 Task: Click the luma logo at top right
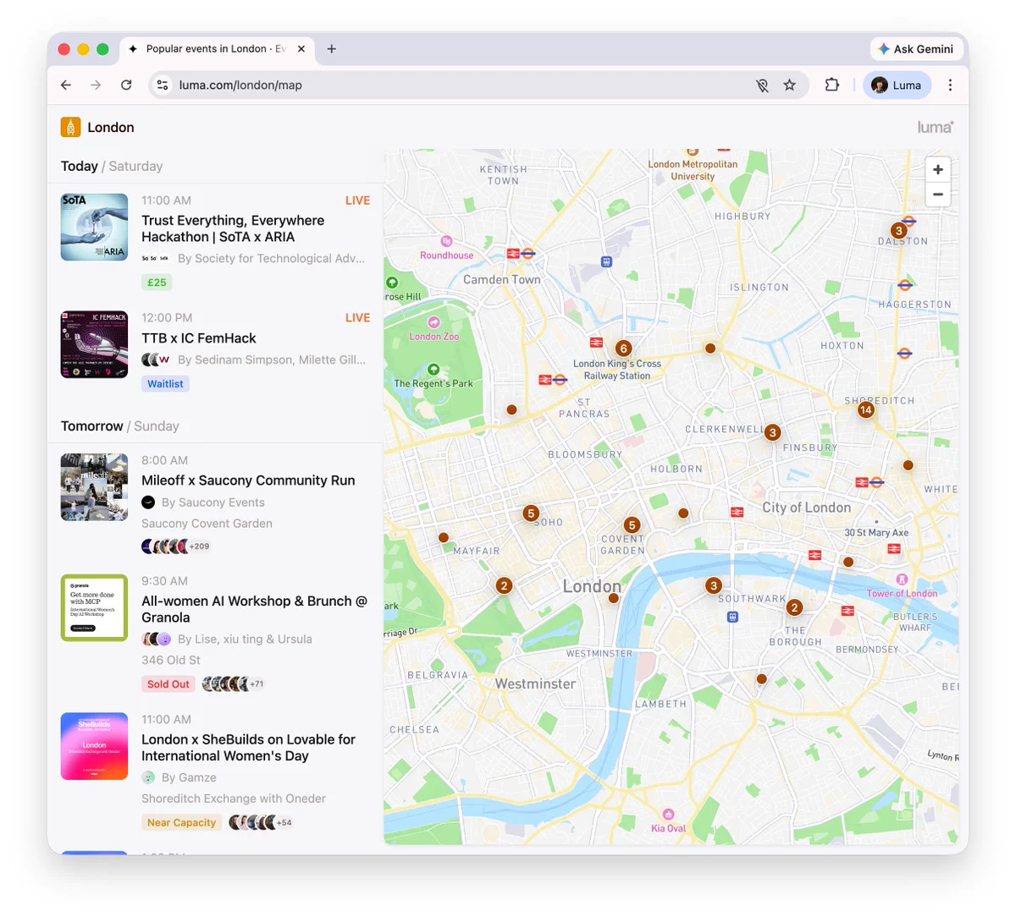pyautogui.click(x=936, y=127)
